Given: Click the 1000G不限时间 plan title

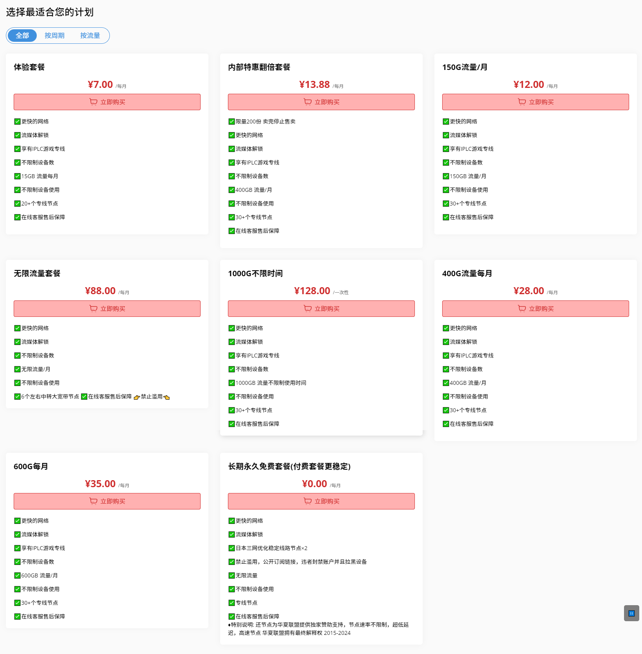Looking at the screenshot, I should 255,273.
